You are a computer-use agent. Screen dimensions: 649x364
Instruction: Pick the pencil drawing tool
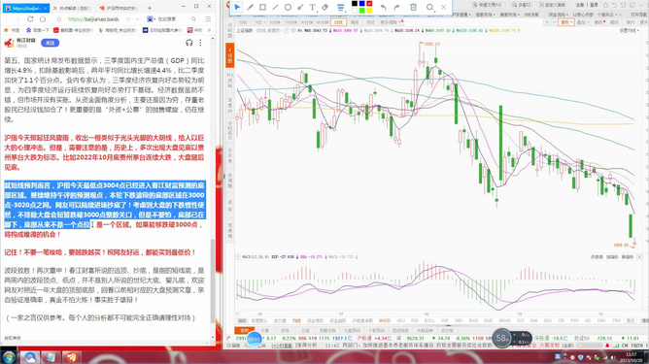pyautogui.click(x=250, y=7)
